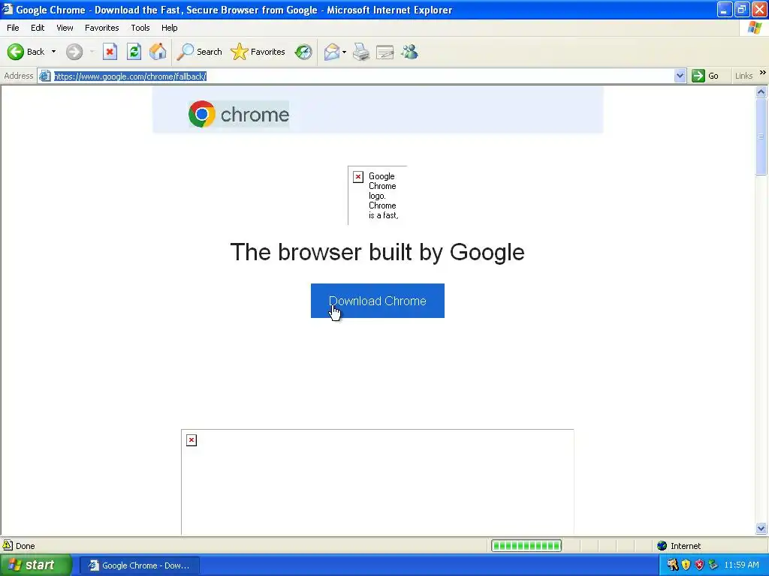Click the network connection tray icon
Screen dimensions: 769x576
[x=713, y=565]
